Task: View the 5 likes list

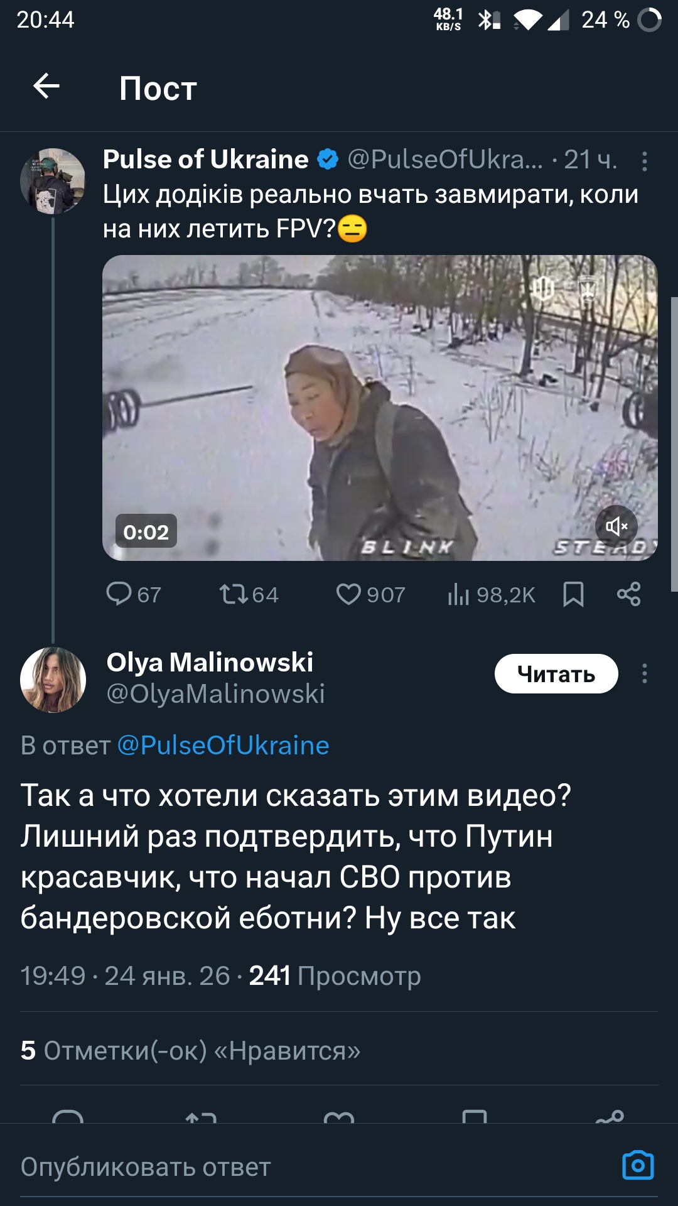Action: tap(191, 1050)
